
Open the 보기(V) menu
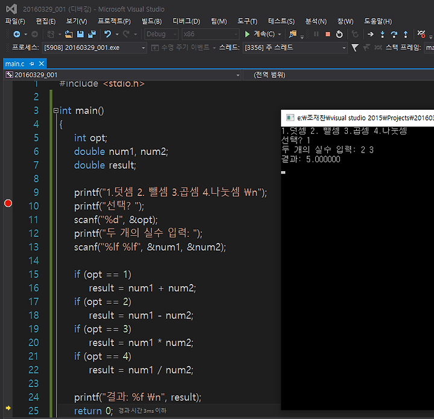pyautogui.click(x=77, y=21)
